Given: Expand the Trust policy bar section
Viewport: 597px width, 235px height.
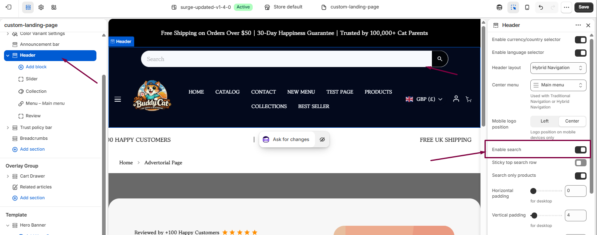Looking at the screenshot, I should point(8,128).
